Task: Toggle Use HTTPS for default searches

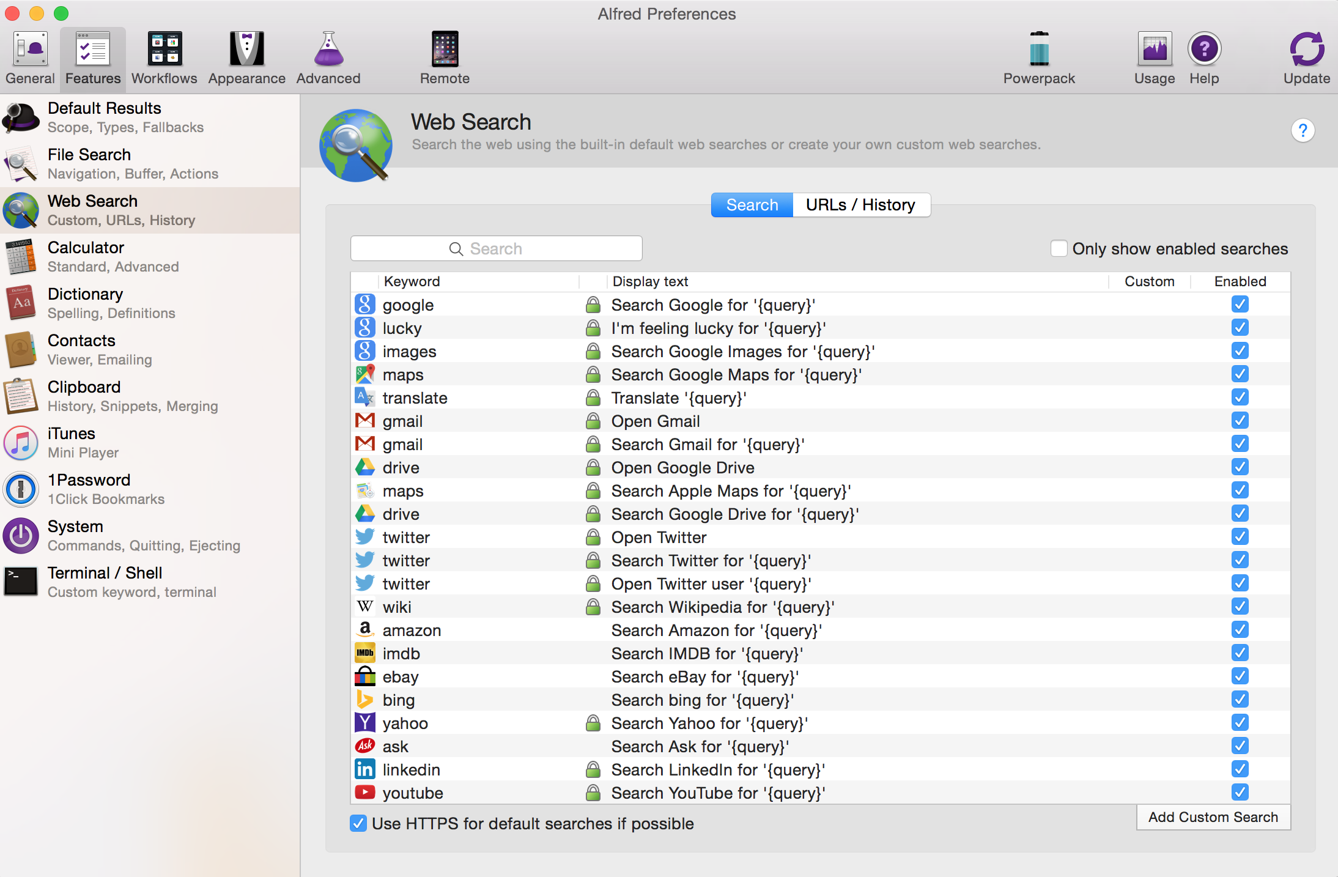Action: pos(358,823)
